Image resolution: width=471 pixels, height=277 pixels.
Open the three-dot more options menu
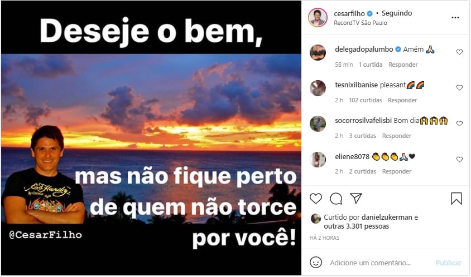tap(455, 18)
